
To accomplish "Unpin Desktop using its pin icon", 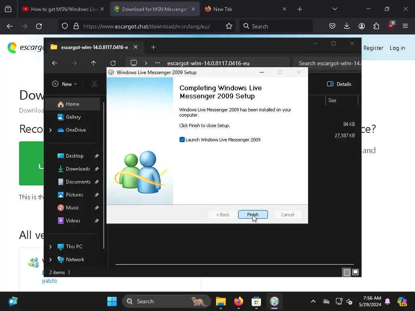I will 96,156.
